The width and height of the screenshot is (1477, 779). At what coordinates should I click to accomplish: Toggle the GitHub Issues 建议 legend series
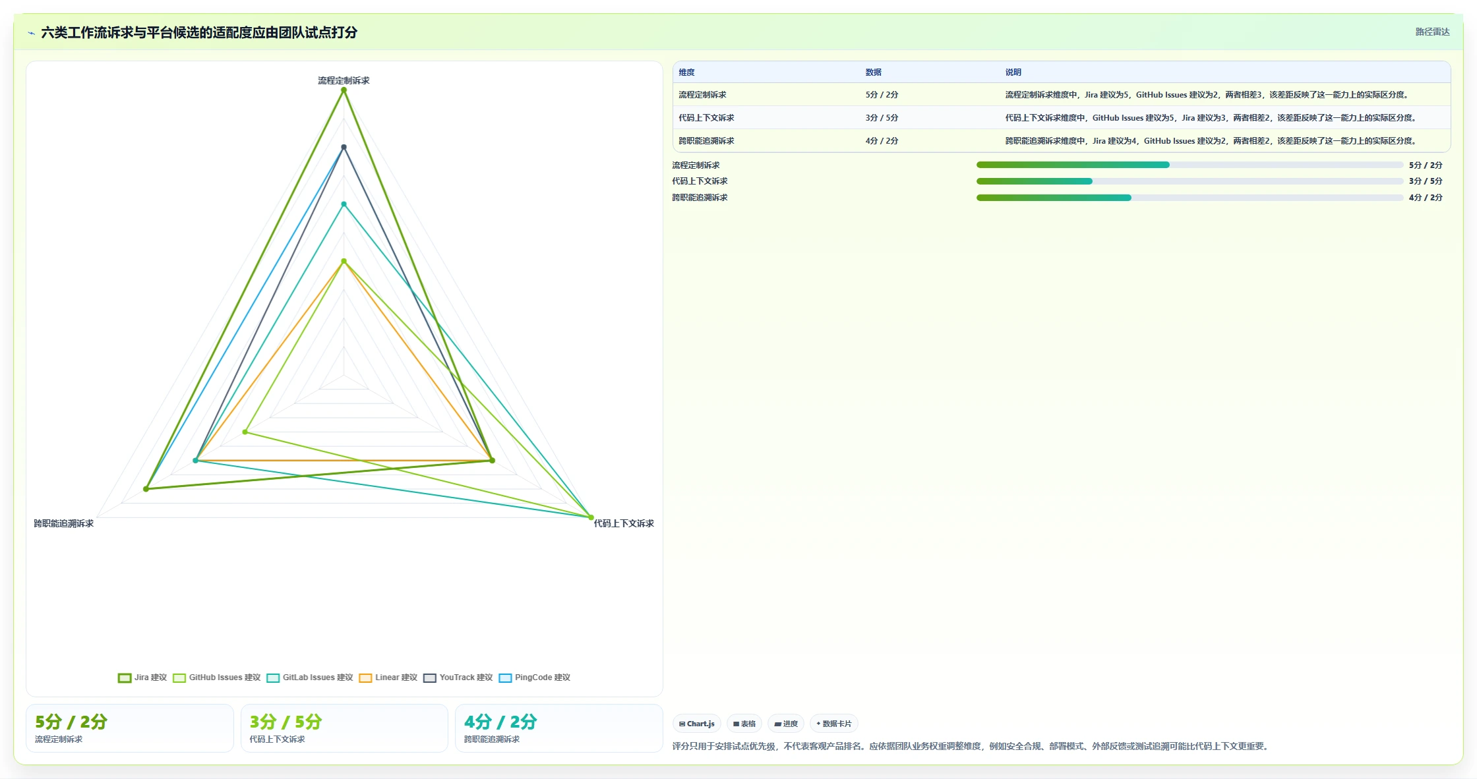point(217,678)
